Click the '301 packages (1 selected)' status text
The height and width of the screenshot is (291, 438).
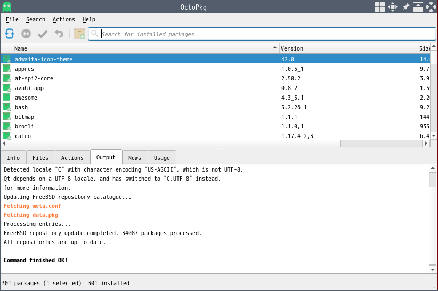coord(42,283)
